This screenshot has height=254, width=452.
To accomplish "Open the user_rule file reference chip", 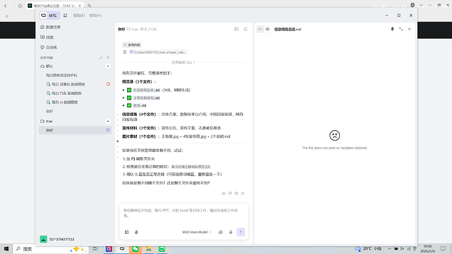I will click(158, 52).
